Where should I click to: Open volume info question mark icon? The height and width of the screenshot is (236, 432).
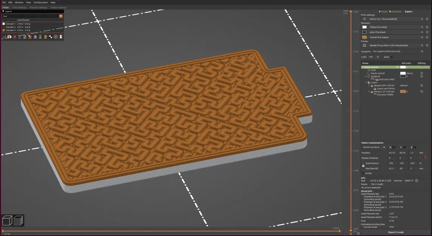pos(417,181)
